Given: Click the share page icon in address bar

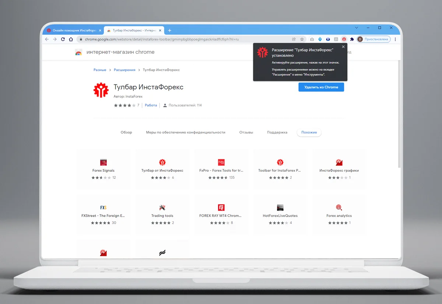Looking at the screenshot, I should (x=294, y=39).
